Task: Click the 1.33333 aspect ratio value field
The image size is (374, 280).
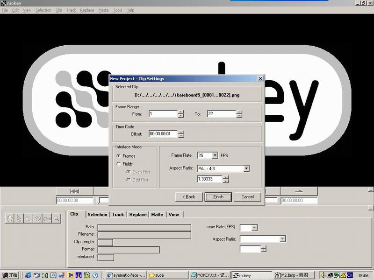Action: (x=209, y=179)
